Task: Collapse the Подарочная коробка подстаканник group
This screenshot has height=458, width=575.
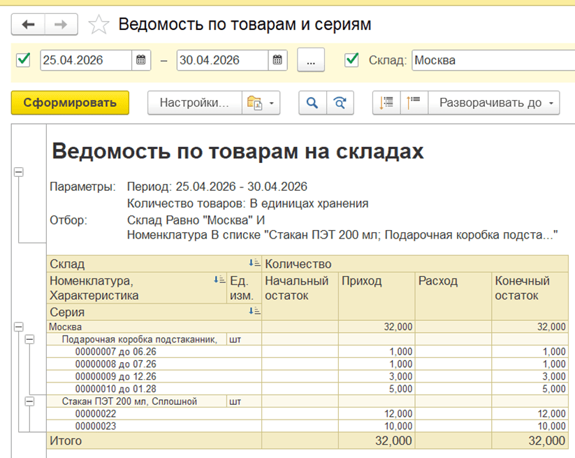Action: [29, 339]
